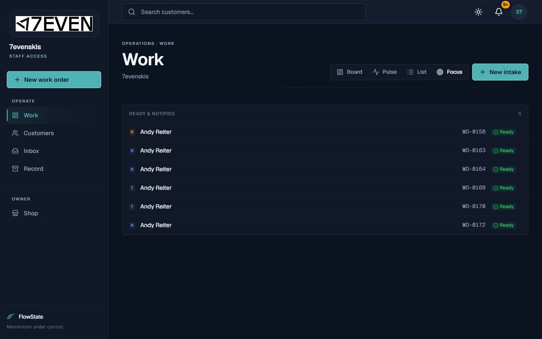The width and height of the screenshot is (542, 339).
Task: Click the magnifier search icon
Action: [132, 12]
